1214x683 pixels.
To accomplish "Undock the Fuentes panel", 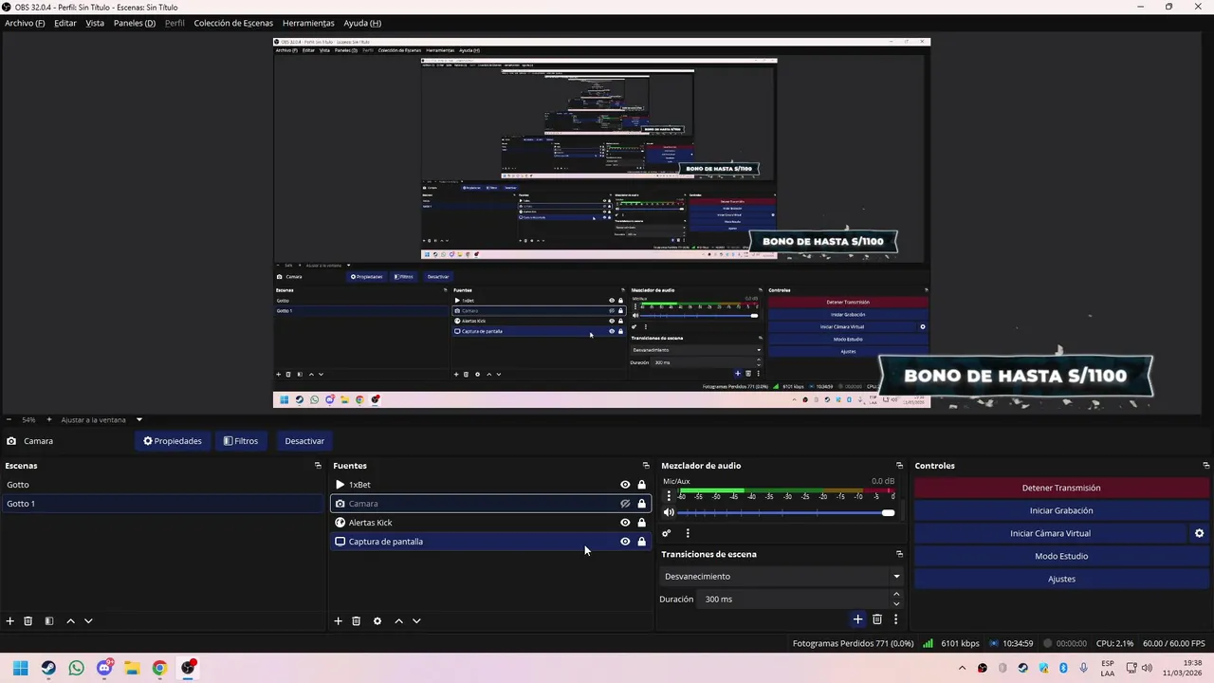I will tap(646, 466).
